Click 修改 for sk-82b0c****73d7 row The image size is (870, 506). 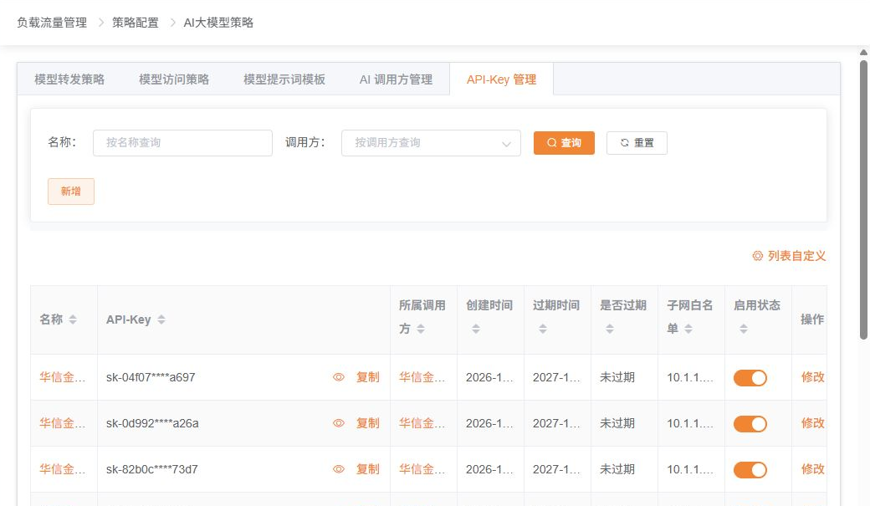[x=812, y=469]
